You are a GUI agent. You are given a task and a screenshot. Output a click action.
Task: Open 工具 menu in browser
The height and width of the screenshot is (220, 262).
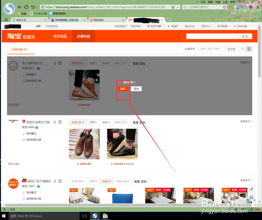pos(225,2)
